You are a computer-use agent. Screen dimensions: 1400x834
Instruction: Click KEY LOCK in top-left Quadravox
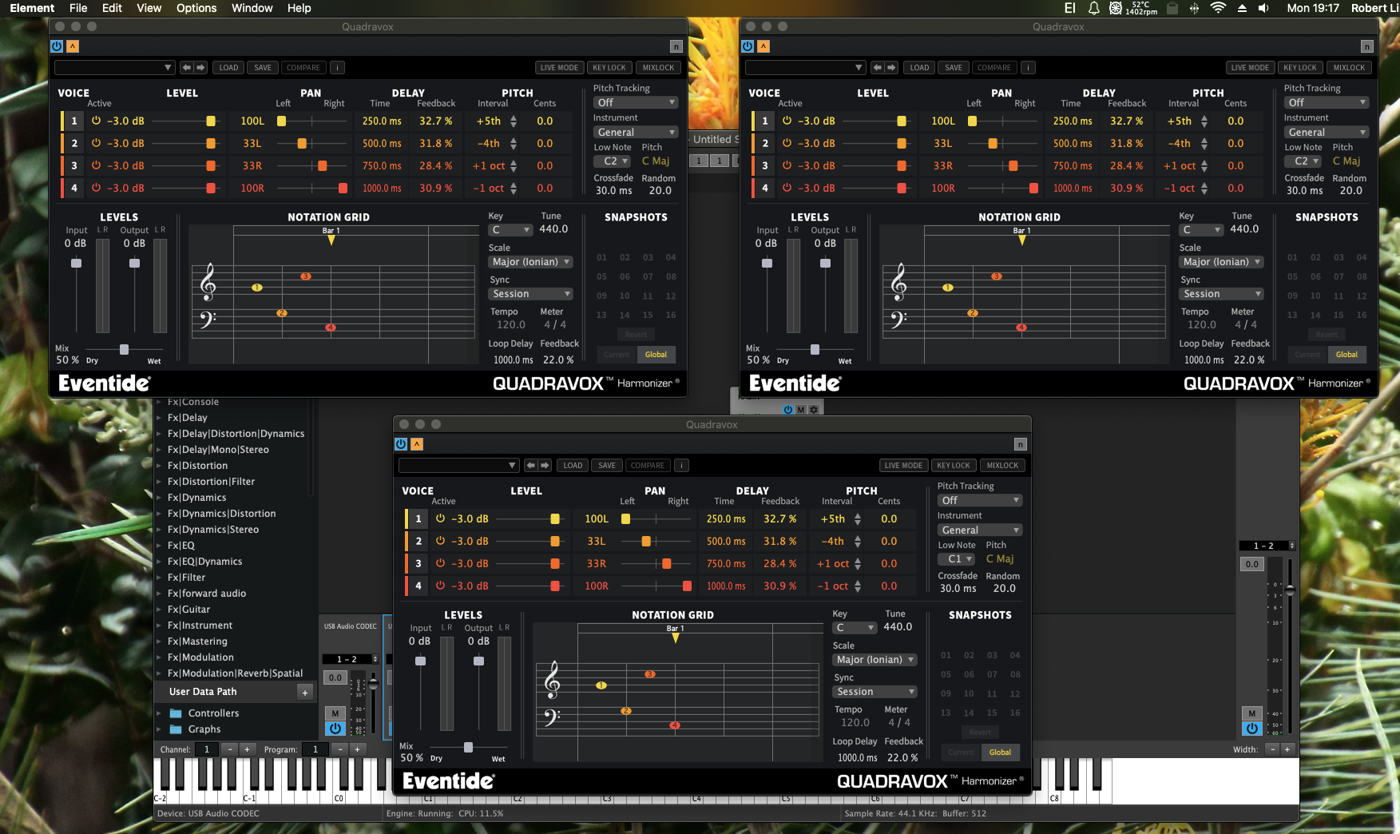(609, 68)
